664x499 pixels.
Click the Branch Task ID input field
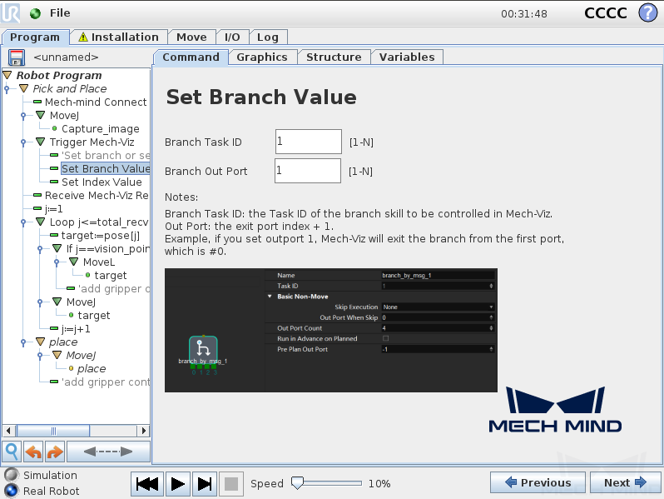[308, 142]
